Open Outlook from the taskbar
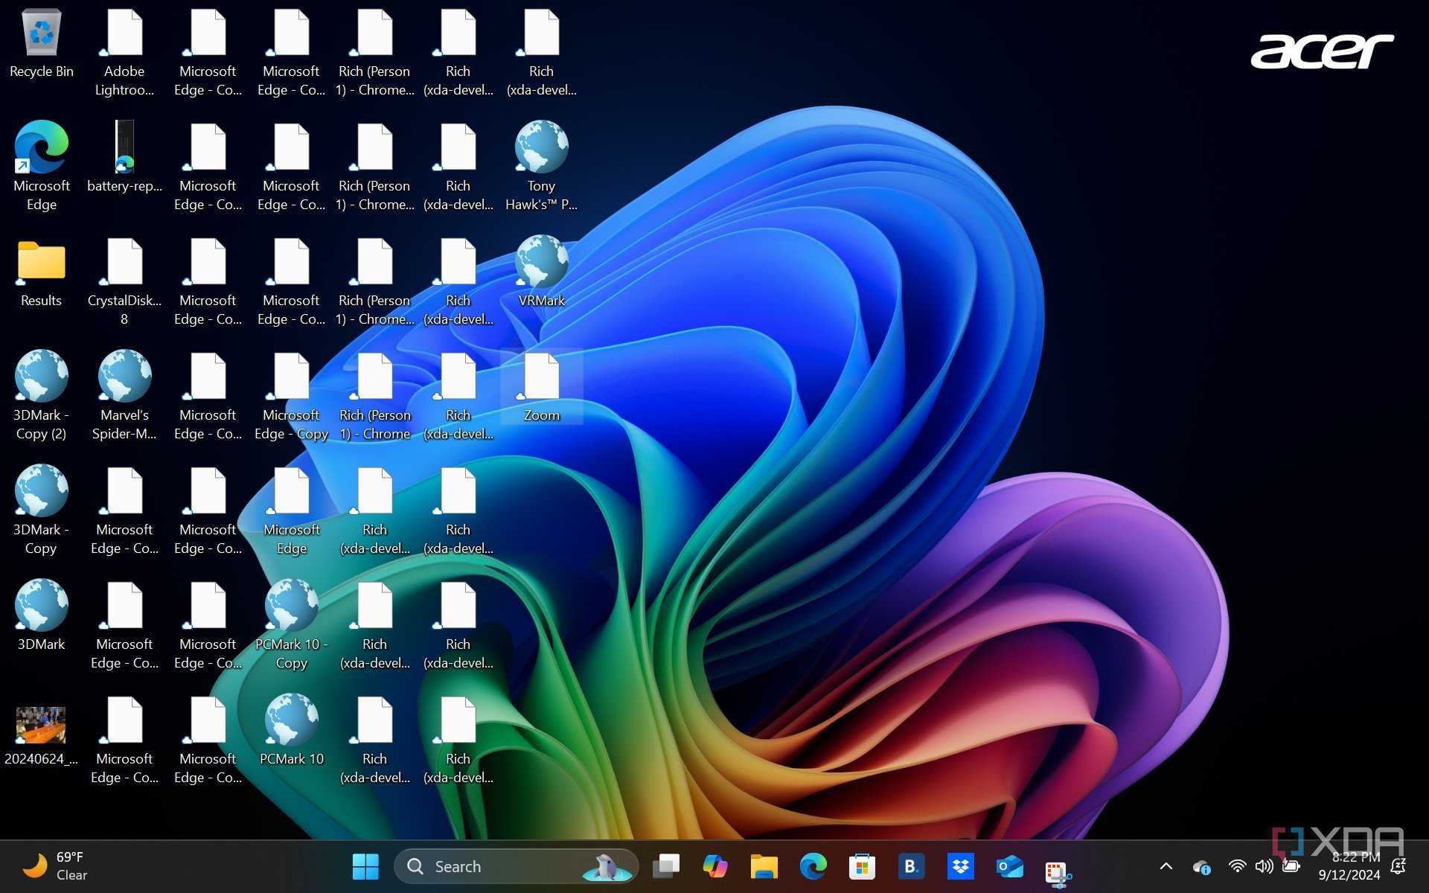1429x893 pixels. click(1010, 866)
